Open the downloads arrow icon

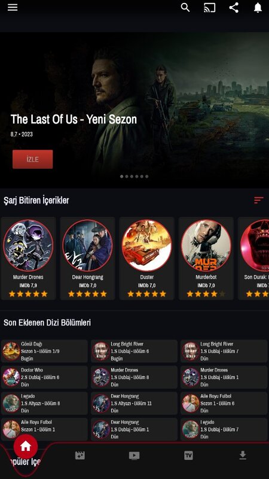(x=243, y=455)
